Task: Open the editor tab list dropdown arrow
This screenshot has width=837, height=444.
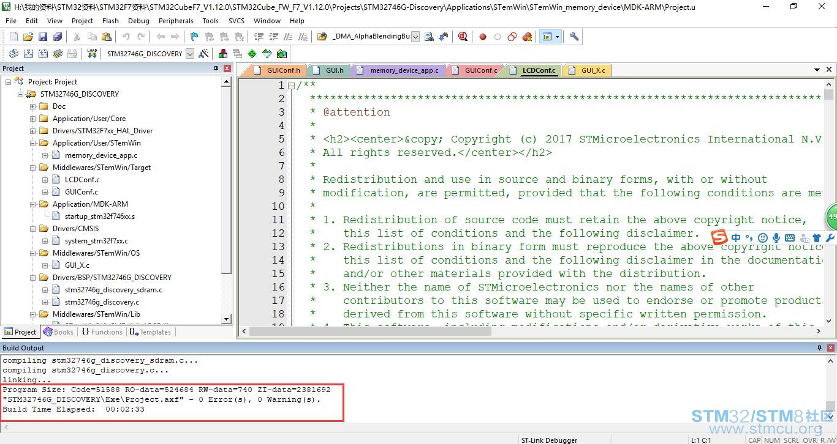Action: pos(817,70)
